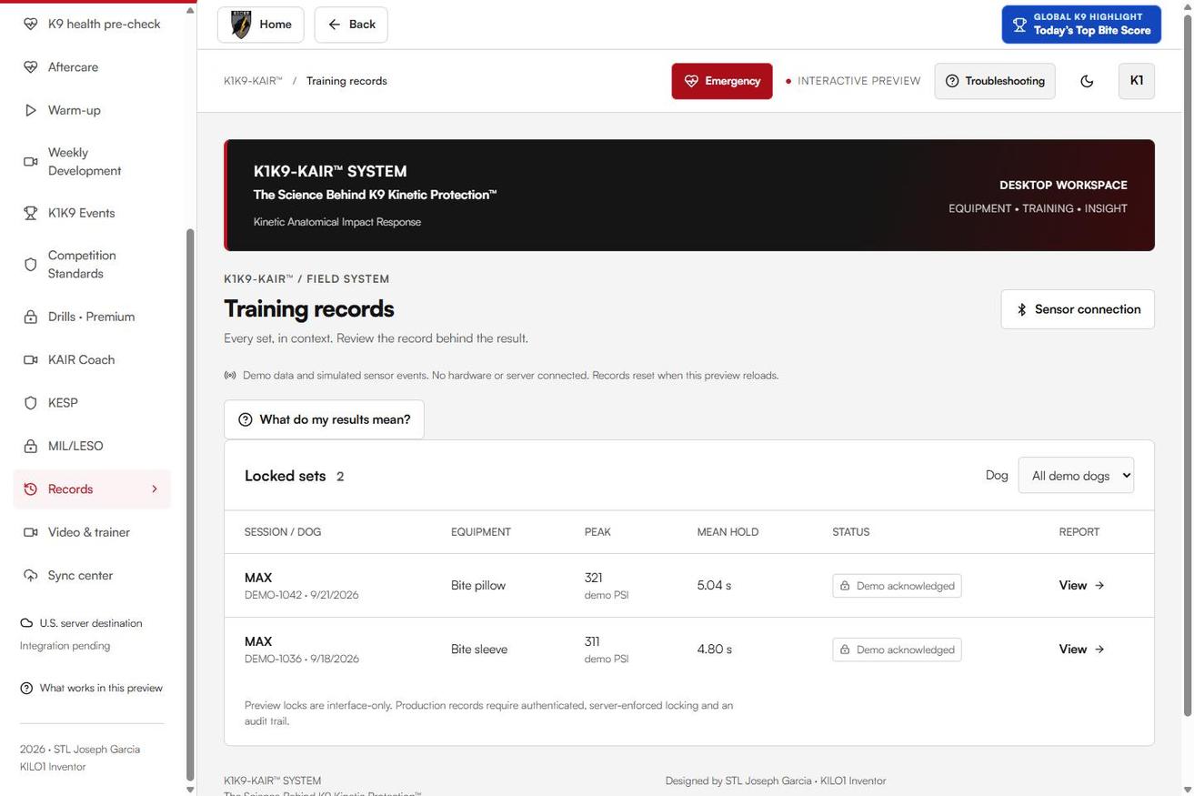Open KAIR Coach in the sidebar
The width and height of the screenshot is (1194, 796).
(x=91, y=359)
